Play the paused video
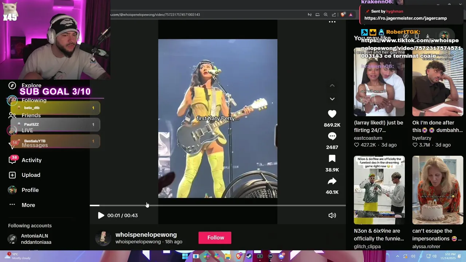This screenshot has width=466, height=262. [x=101, y=215]
